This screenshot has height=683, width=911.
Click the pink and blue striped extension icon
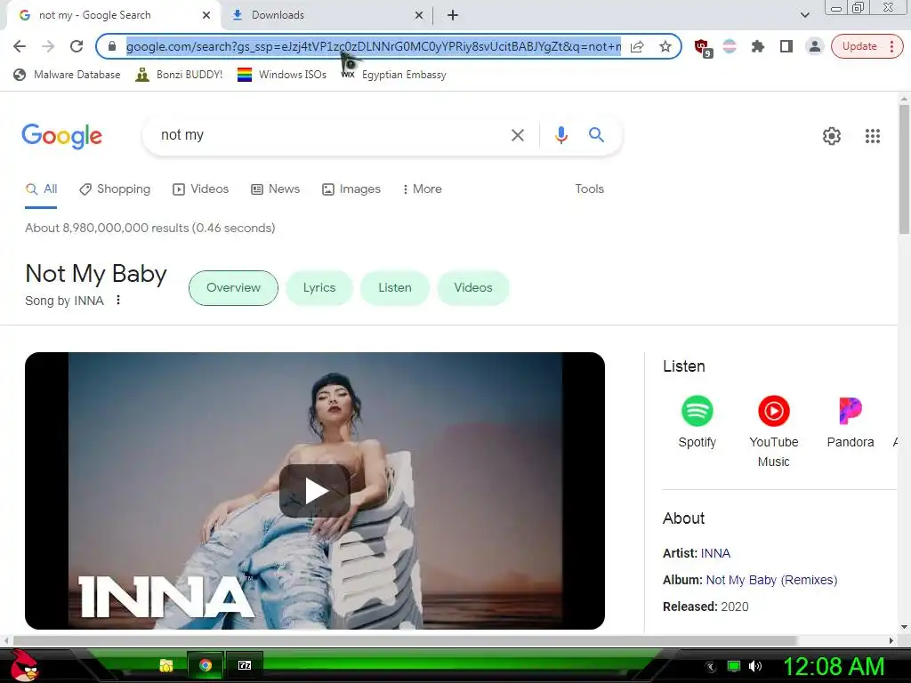(730, 46)
